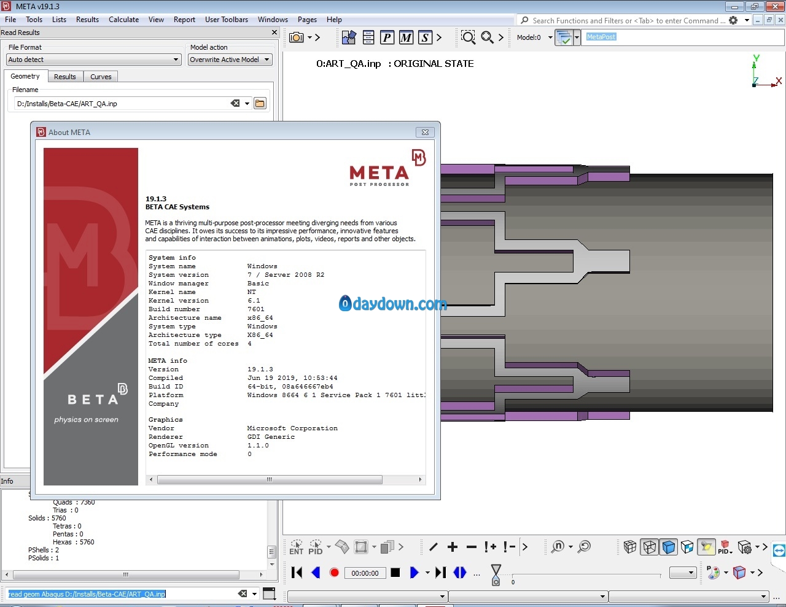Click the slash-line icon in the focus toolbar

[x=434, y=547]
